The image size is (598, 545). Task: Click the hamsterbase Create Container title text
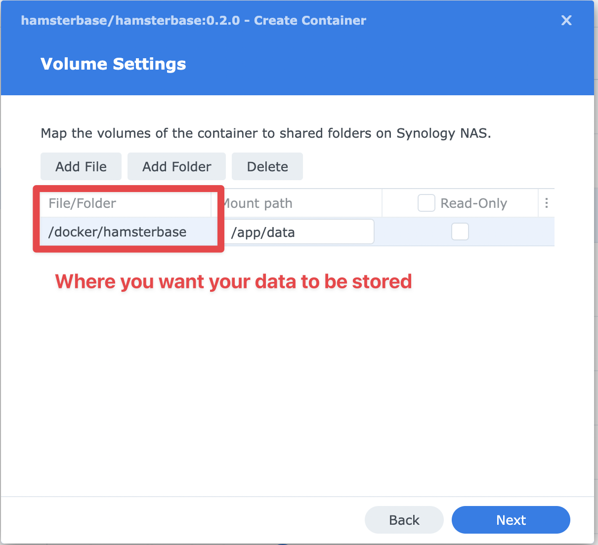[193, 21]
